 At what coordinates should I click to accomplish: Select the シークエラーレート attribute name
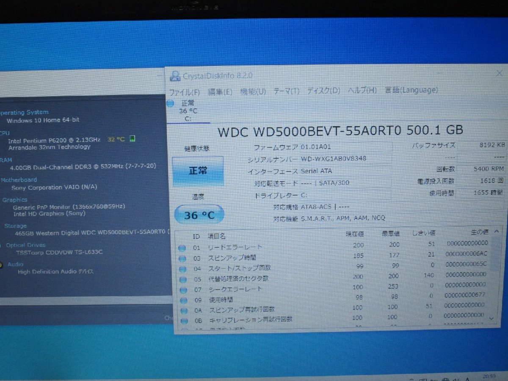235,289
